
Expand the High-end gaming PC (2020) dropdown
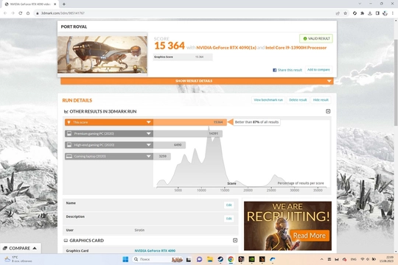[148, 145]
